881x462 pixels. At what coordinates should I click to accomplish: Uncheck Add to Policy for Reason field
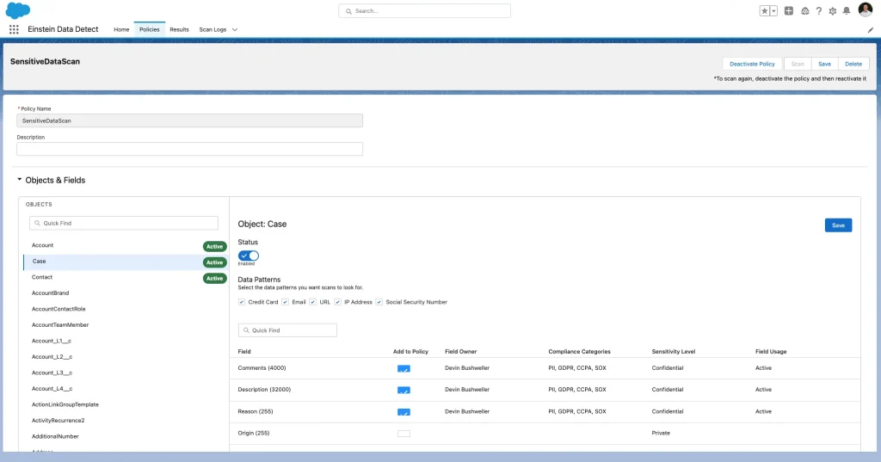(x=404, y=412)
